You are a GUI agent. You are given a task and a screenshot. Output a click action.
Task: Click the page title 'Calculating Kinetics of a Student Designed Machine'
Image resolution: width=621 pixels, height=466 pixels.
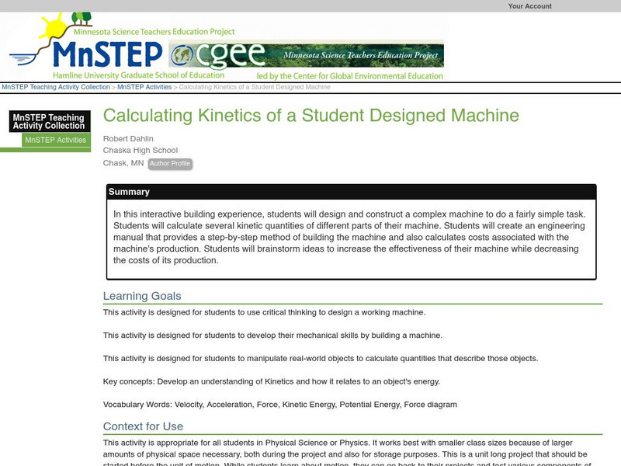tap(311, 115)
